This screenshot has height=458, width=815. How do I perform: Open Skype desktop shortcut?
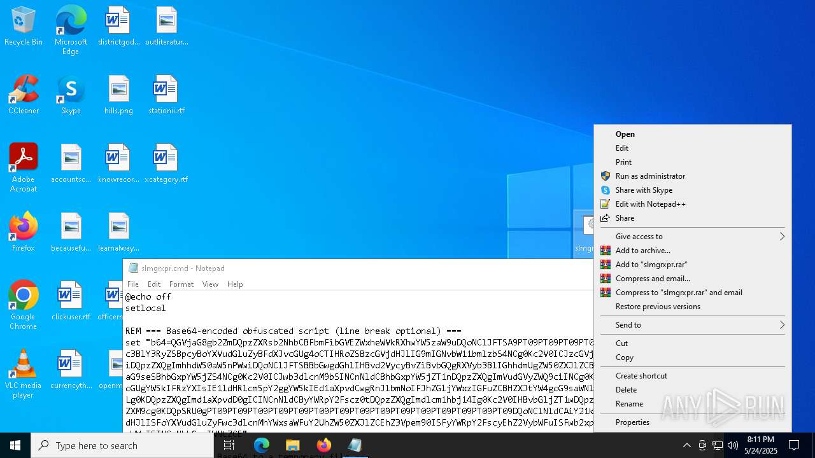tap(71, 95)
